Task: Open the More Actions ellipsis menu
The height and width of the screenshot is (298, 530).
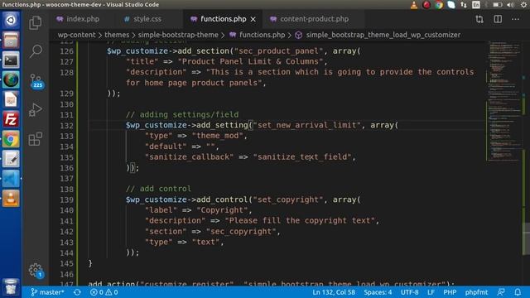Action: [x=515, y=19]
